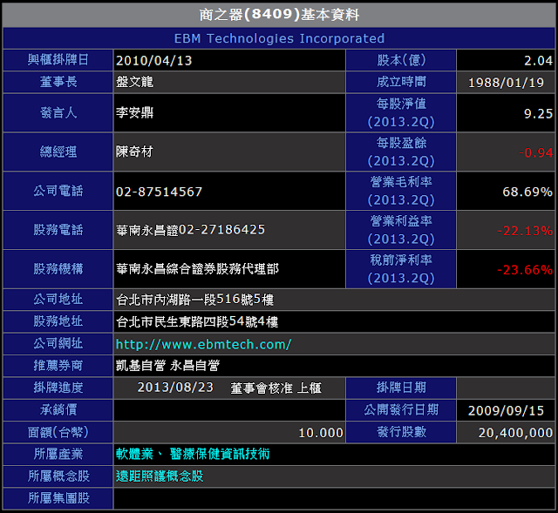Open the http://www.ebmtech.com/ company website link
This screenshot has height=513, width=558.
point(203,344)
